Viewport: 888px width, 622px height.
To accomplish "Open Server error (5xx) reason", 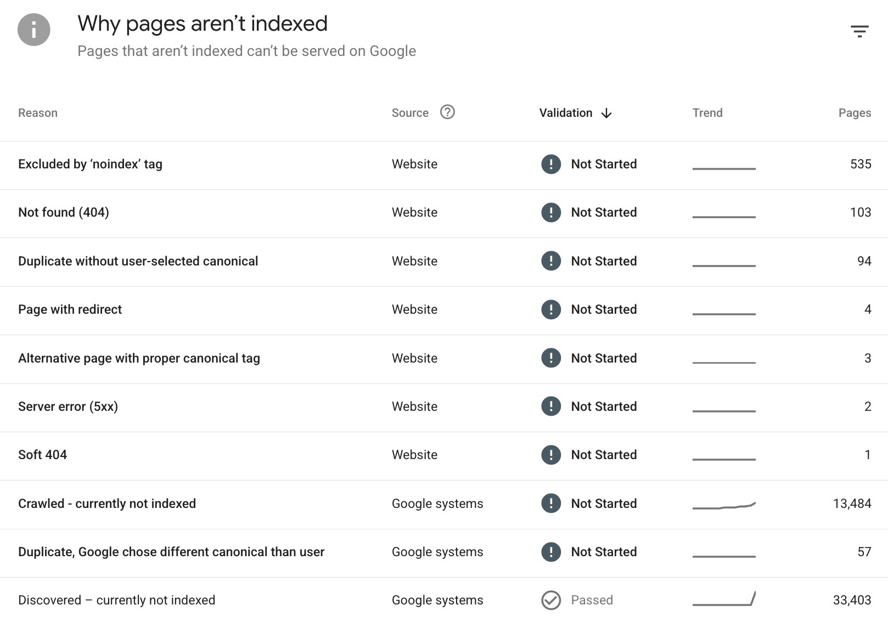I will pos(68,406).
